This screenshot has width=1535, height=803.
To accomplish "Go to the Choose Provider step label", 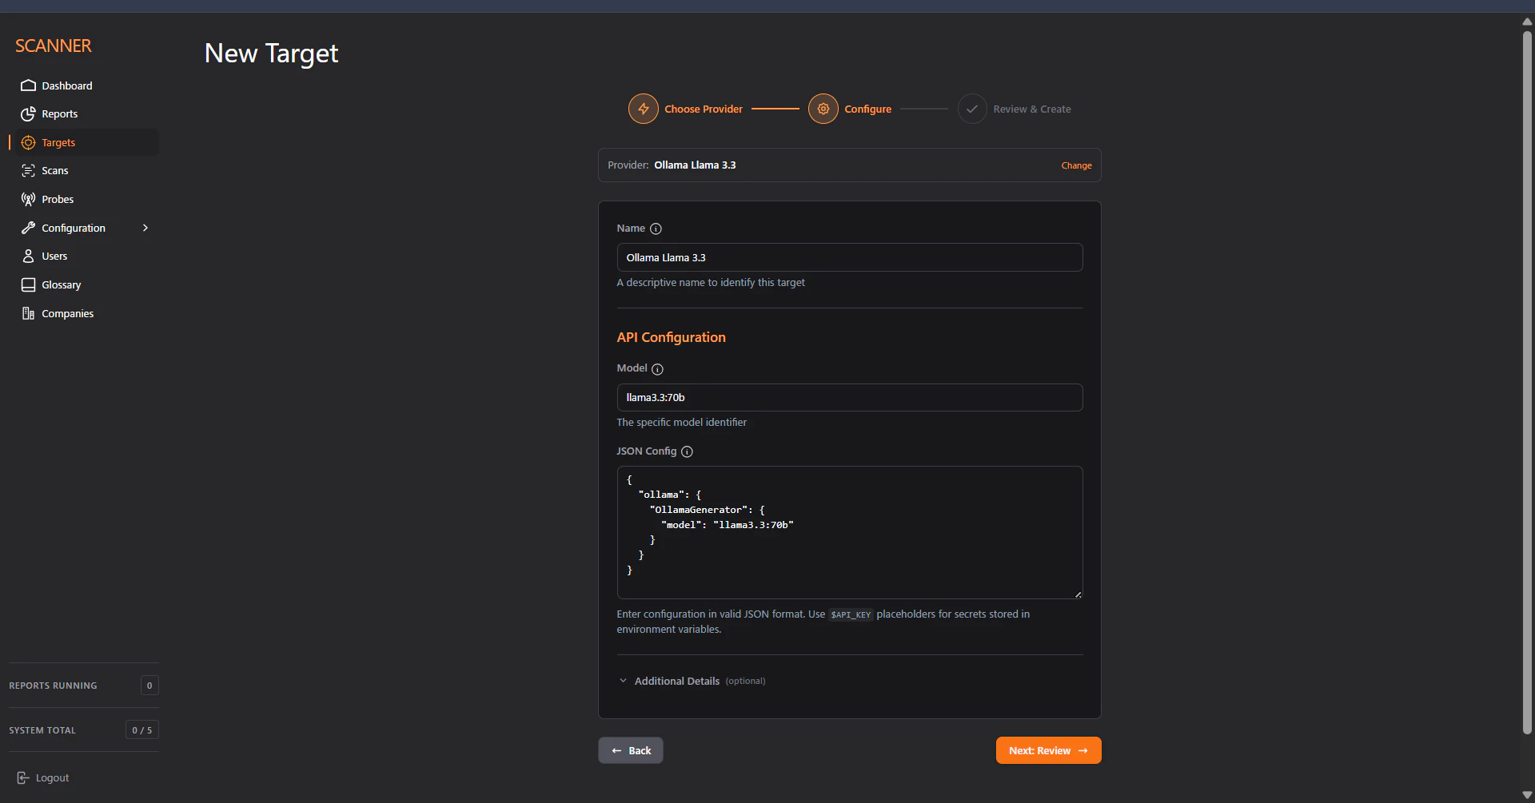I will (704, 109).
